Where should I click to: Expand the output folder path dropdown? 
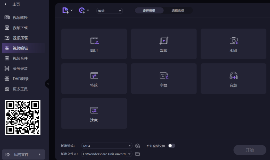click(x=129, y=154)
